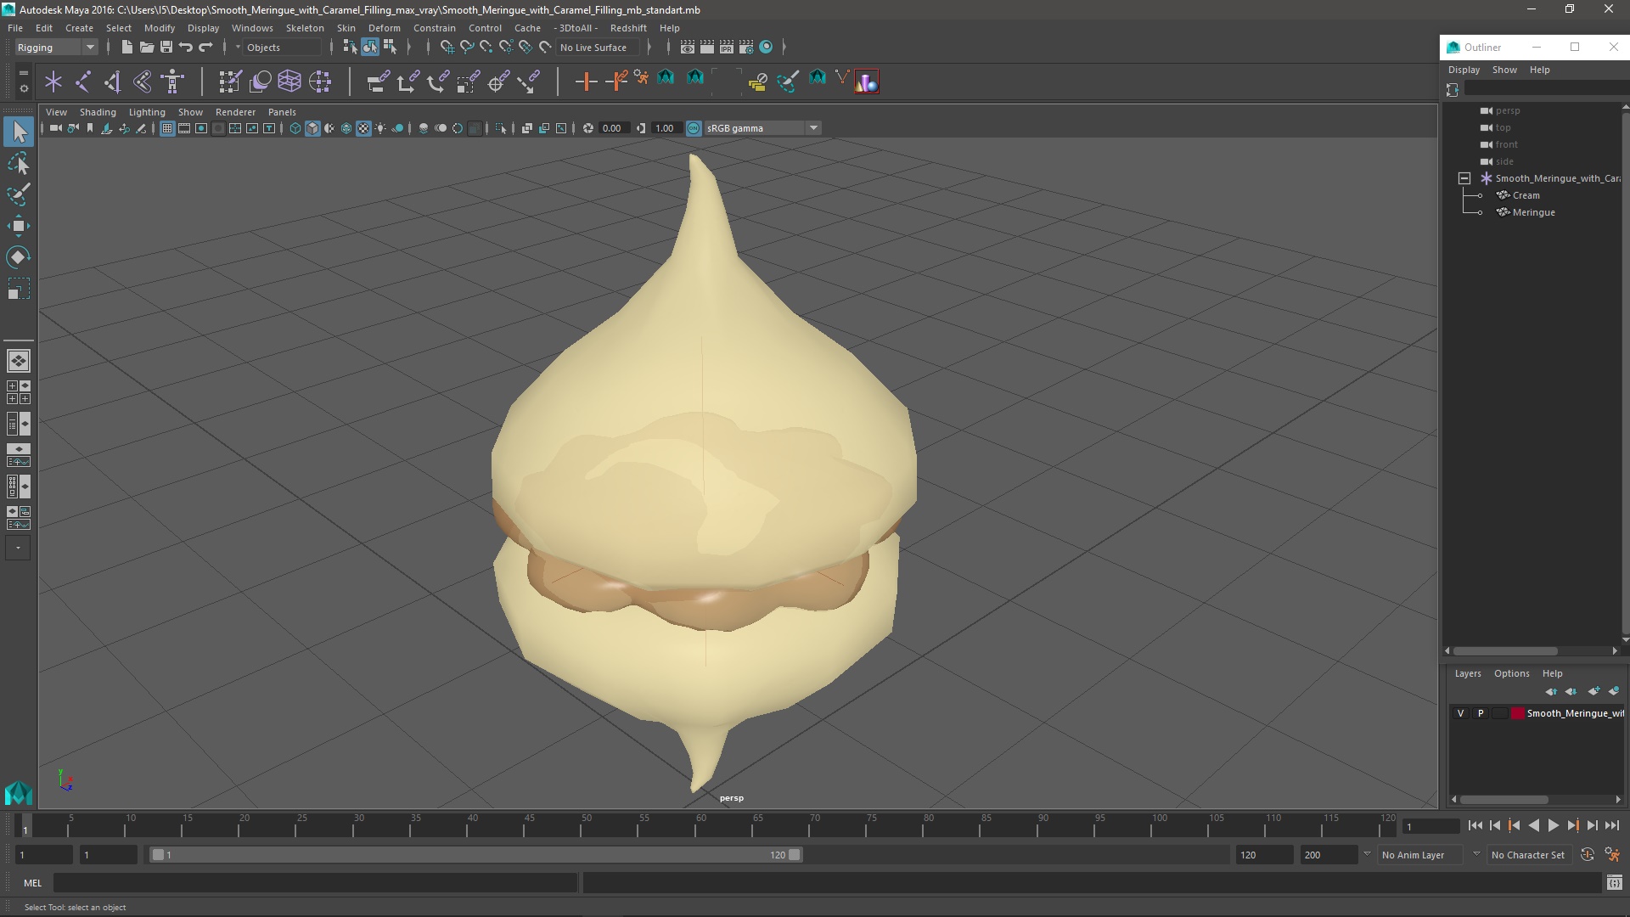Select the Rotate tool
Screen dimensions: 1630x917
[x=19, y=257]
